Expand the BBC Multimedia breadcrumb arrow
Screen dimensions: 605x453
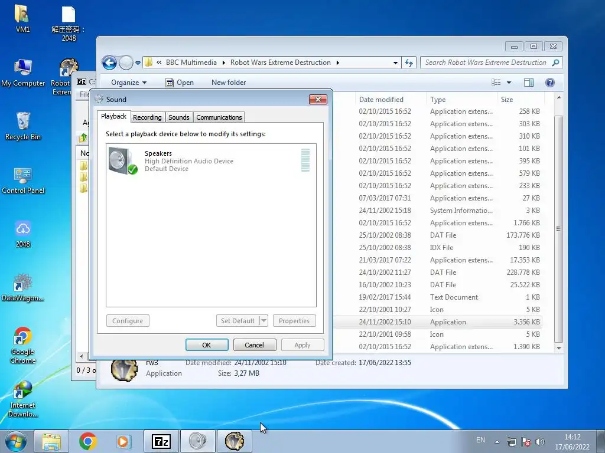(223, 63)
